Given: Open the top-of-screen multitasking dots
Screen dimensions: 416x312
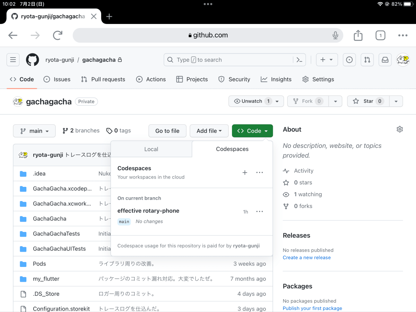Looking at the screenshot, I should 208,4.
